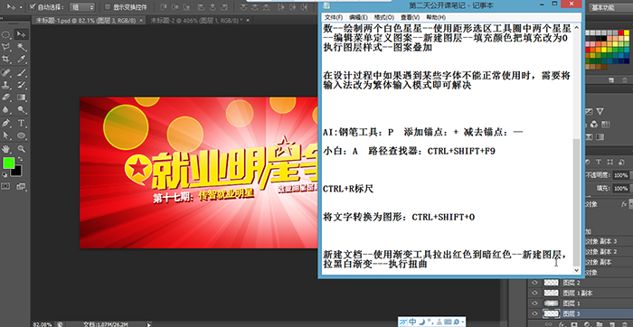Image resolution: width=633 pixels, height=327 pixels.
Task: Select the Blur tool
Action: click(x=6, y=109)
